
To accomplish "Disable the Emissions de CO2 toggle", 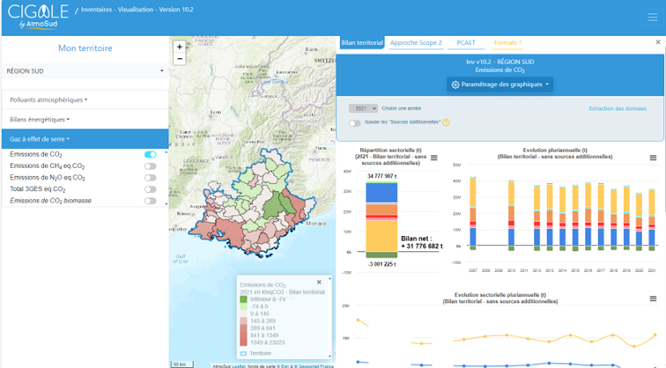I will pyautogui.click(x=151, y=154).
